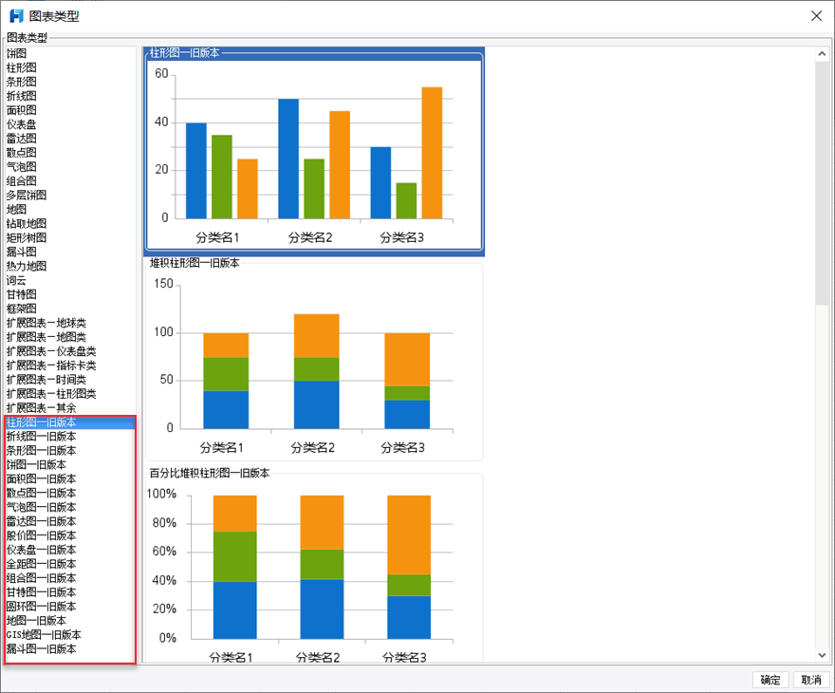
Task: Choose 折线图一旧版本 entry
Action: pos(41,437)
